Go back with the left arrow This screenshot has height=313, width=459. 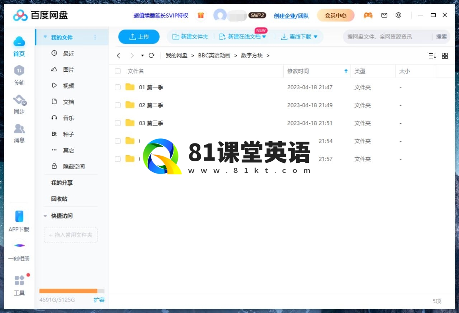pos(119,56)
